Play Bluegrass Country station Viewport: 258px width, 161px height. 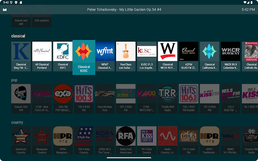tap(42, 140)
